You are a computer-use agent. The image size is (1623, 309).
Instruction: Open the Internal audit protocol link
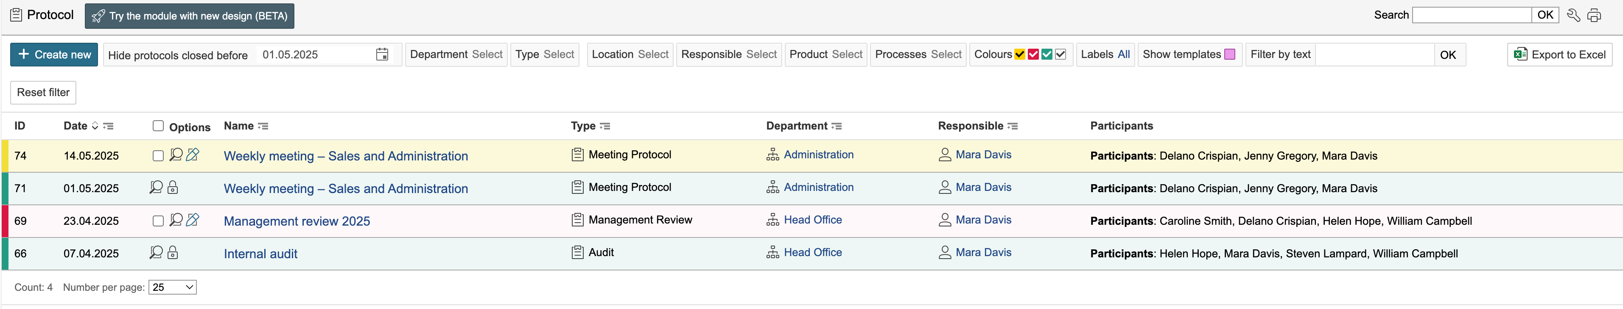click(x=260, y=254)
